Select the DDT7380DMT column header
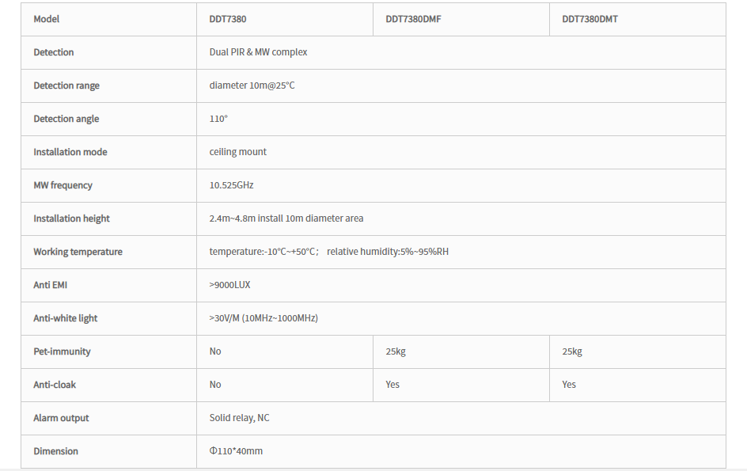 pyautogui.click(x=638, y=19)
